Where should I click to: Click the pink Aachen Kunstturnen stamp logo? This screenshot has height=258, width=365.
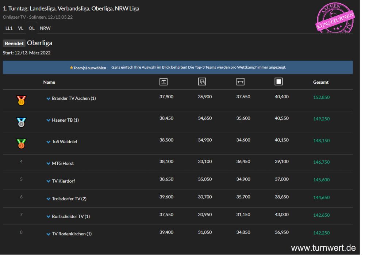(x=335, y=17)
